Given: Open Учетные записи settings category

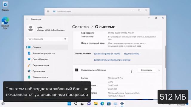Looking at the screenshot, I should click(47, 77).
